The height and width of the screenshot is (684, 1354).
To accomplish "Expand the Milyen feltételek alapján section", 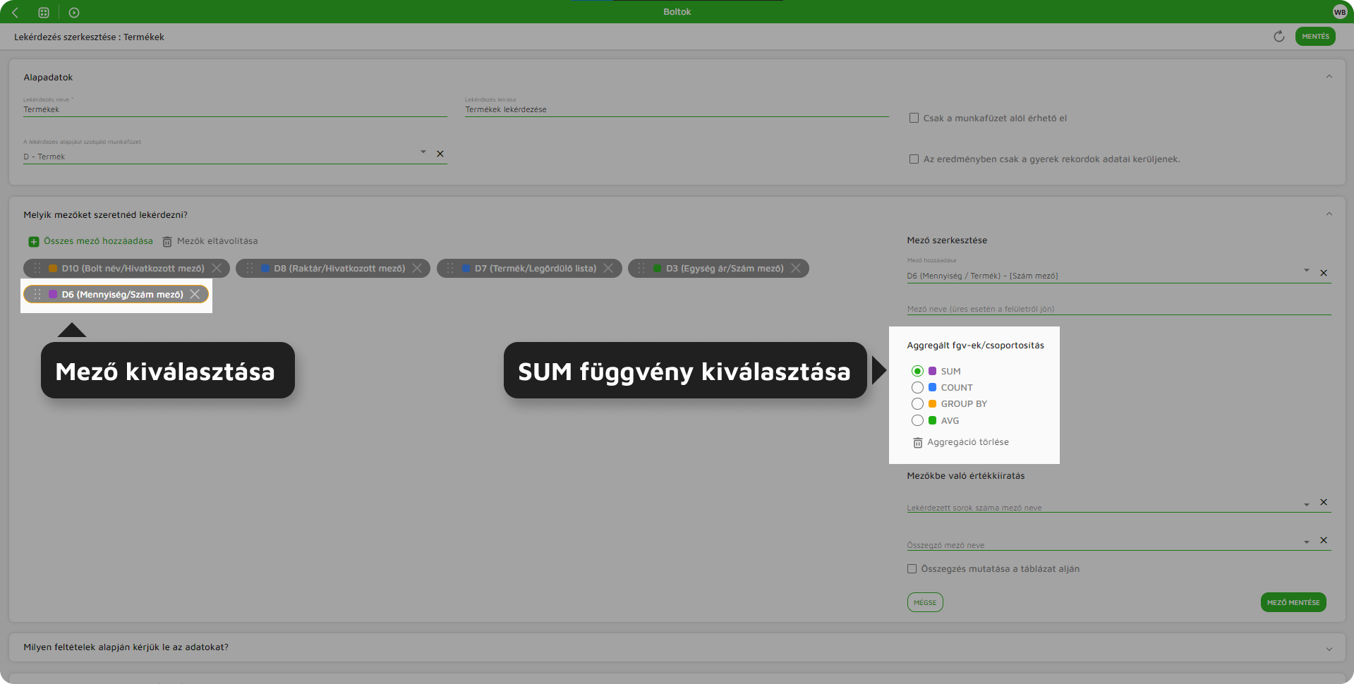I will point(1329,649).
